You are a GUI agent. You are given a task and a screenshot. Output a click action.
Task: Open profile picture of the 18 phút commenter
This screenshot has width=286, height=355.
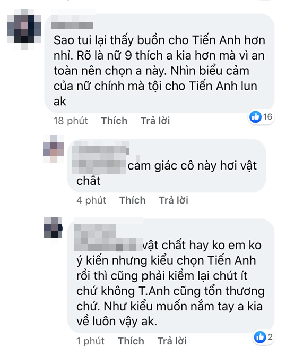24,29
